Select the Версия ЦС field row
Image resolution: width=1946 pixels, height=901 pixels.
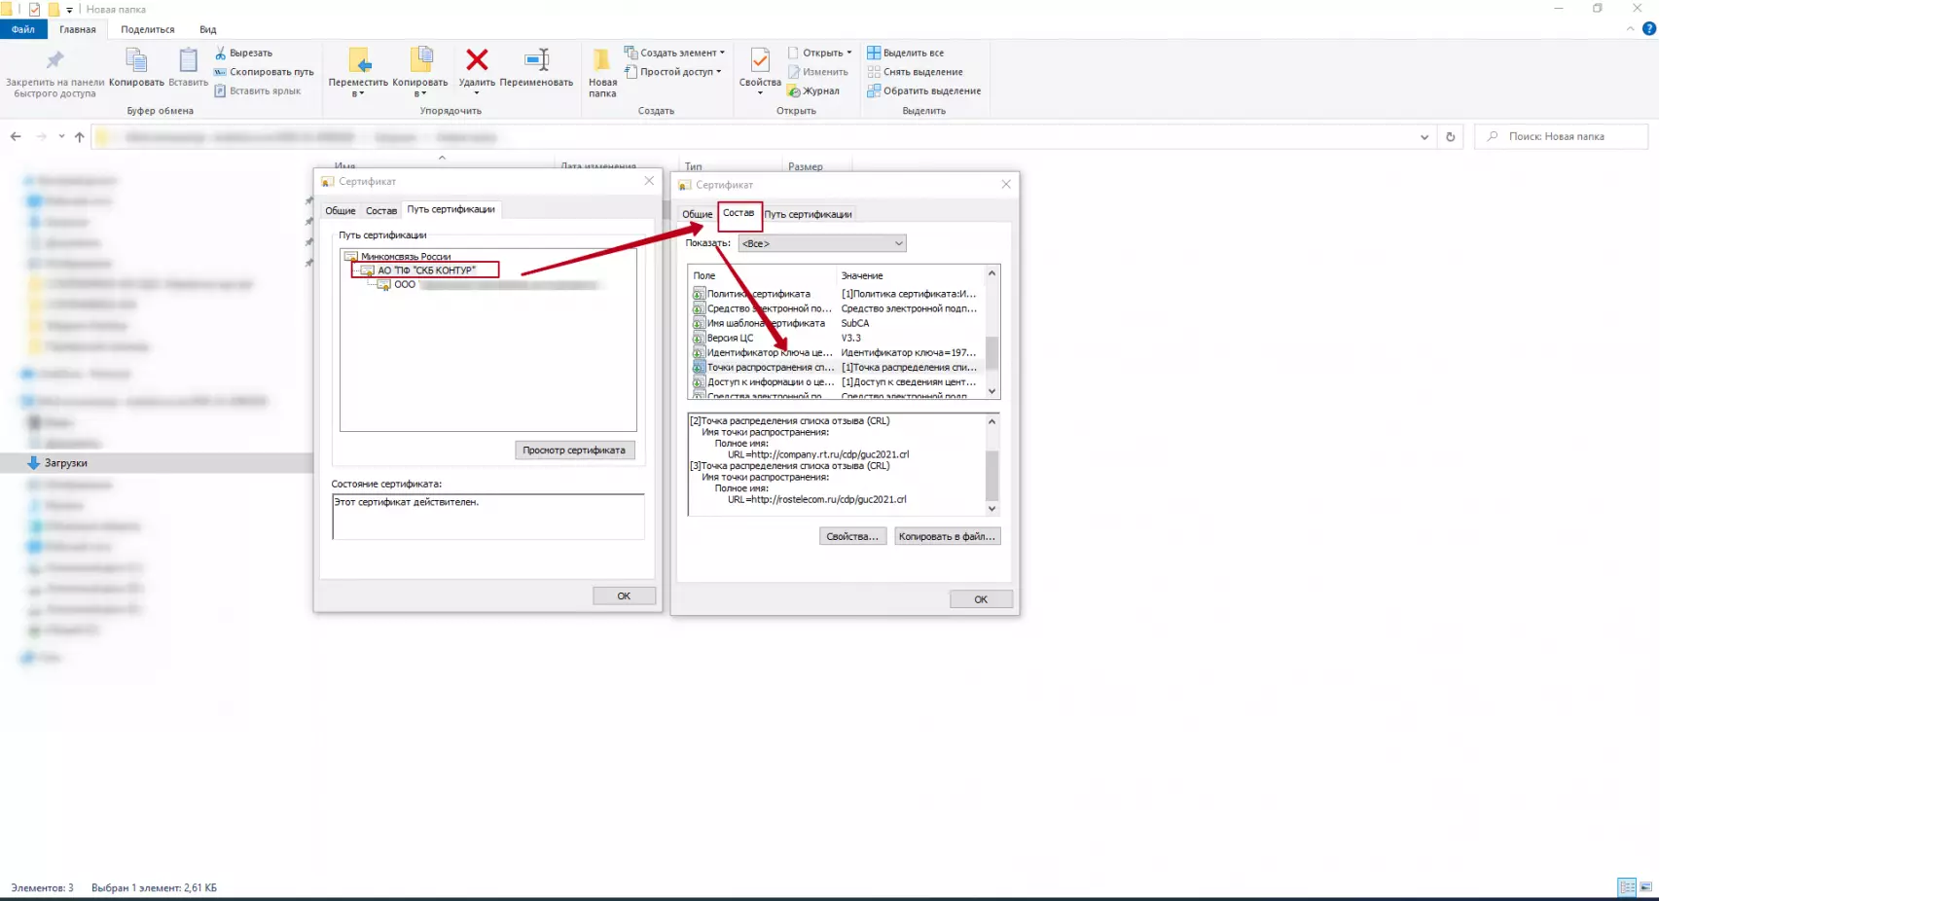click(836, 338)
